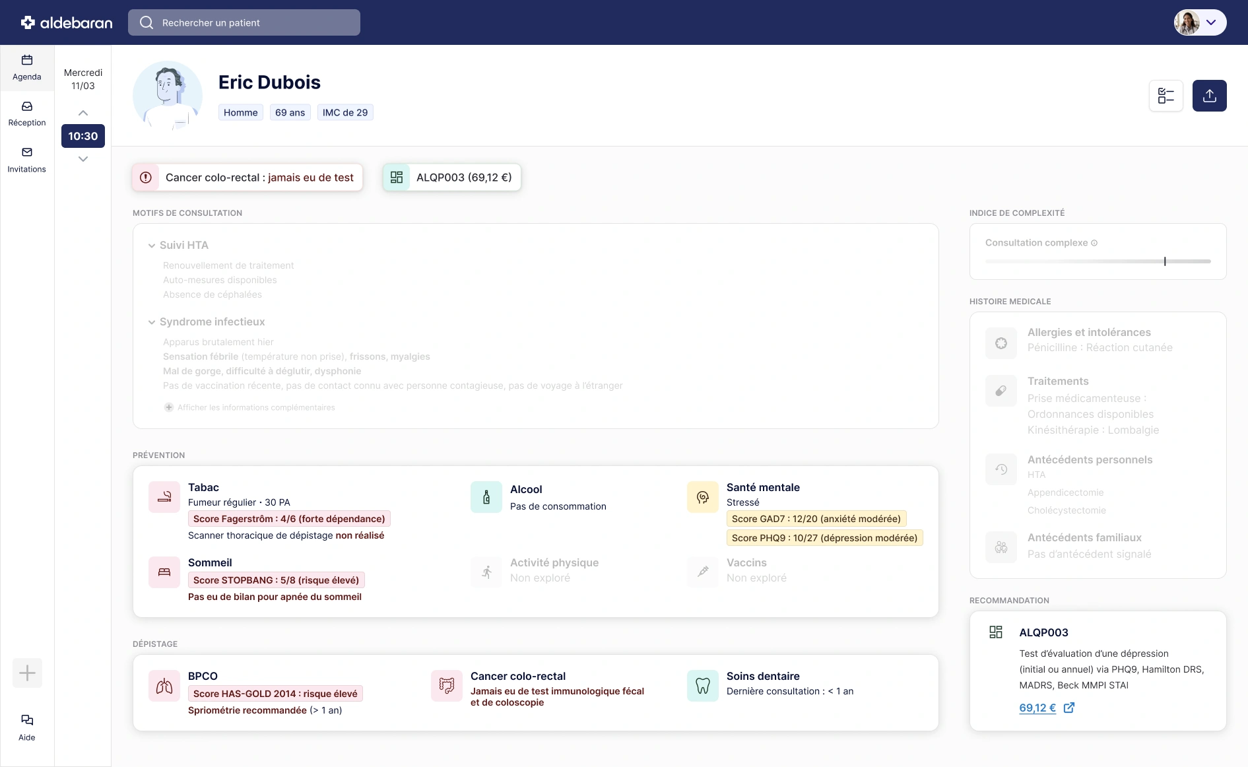Open the 69,12 € recommendation link
The width and height of the screenshot is (1248, 767).
[1047, 708]
